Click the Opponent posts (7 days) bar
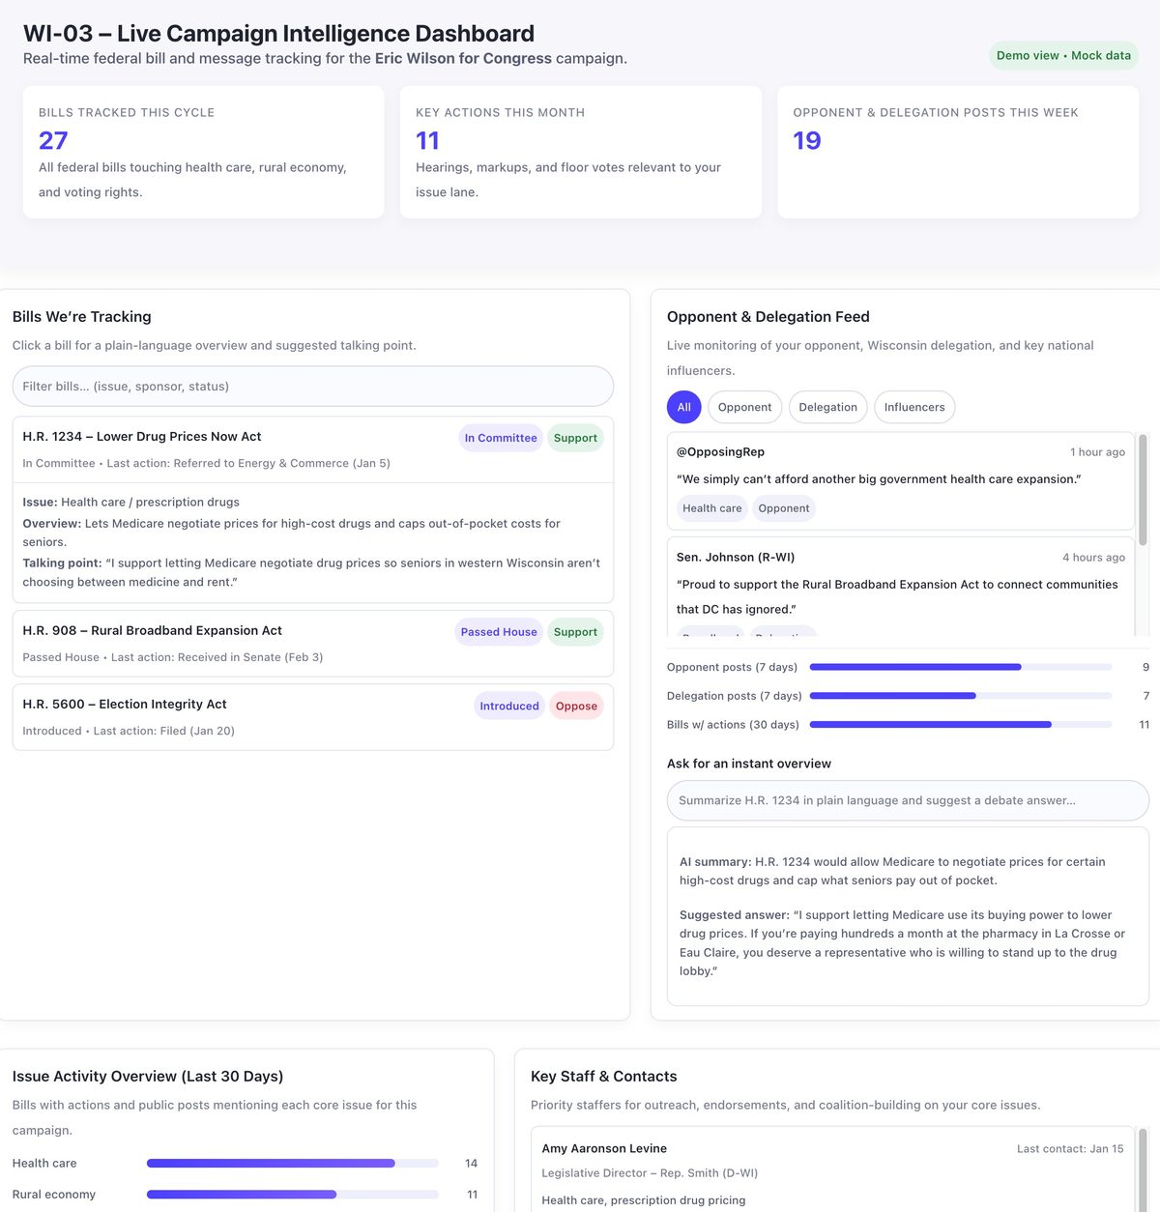 [961, 667]
